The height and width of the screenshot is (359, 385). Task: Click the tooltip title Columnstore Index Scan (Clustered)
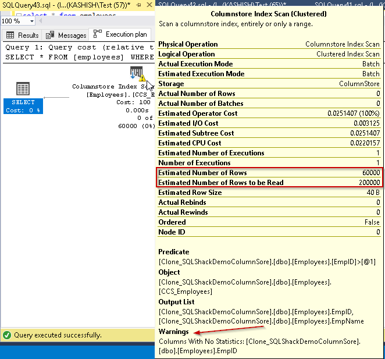[269, 14]
